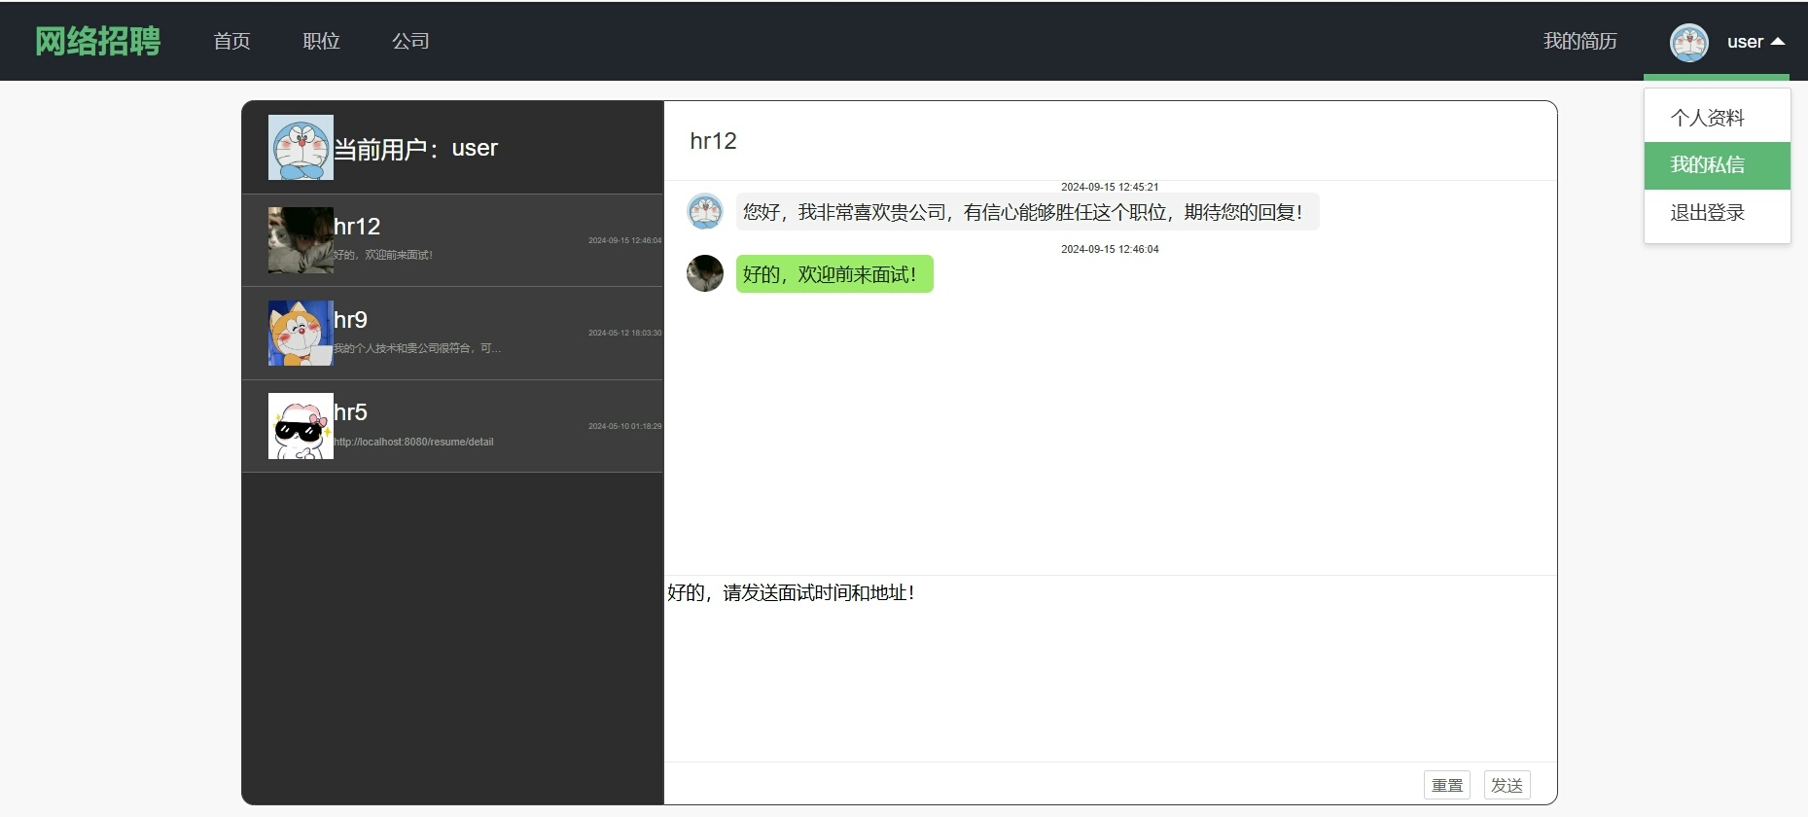Click the 发送 send button

click(1507, 785)
